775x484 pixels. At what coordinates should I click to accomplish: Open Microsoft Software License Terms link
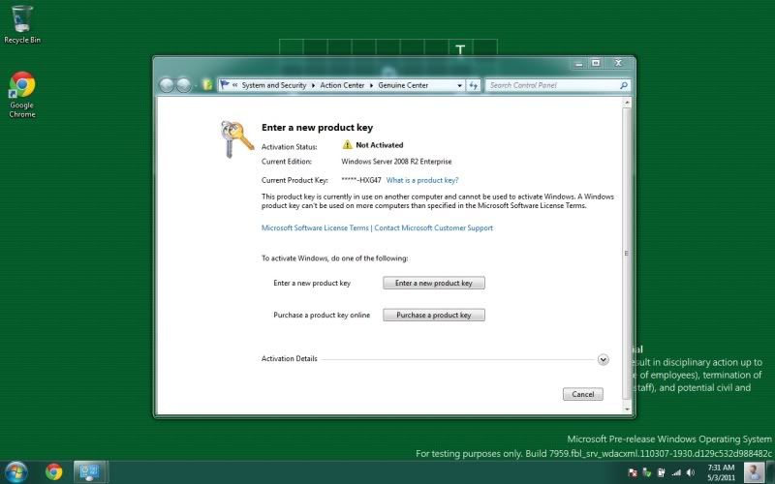315,227
